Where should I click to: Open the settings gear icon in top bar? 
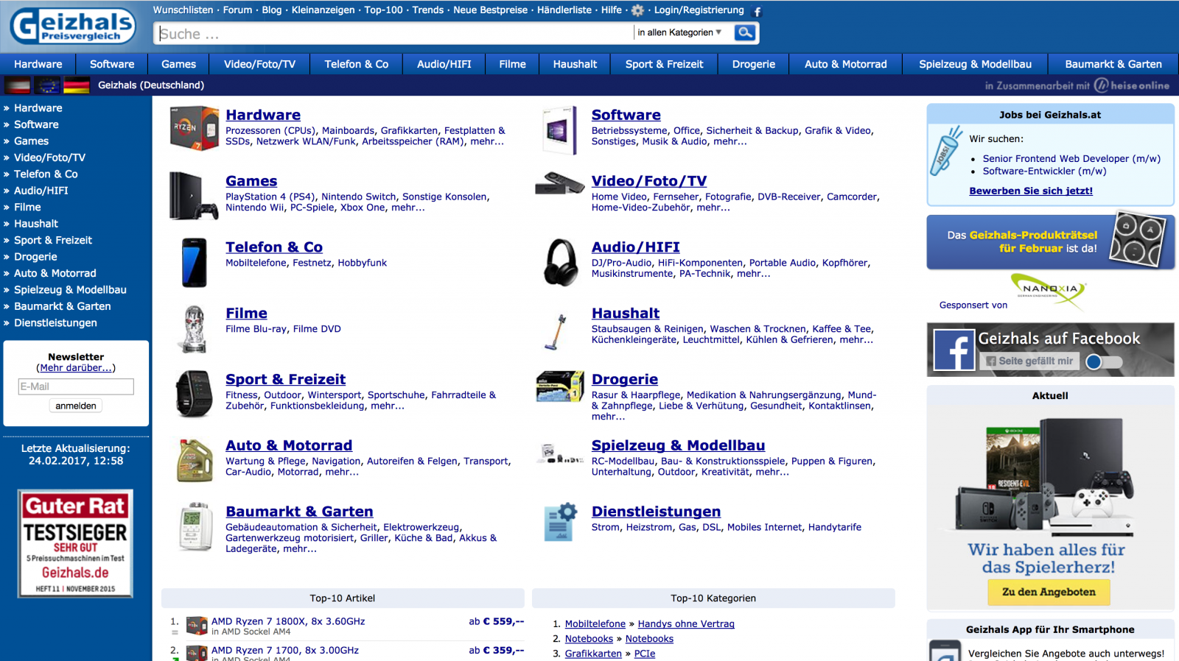click(638, 10)
